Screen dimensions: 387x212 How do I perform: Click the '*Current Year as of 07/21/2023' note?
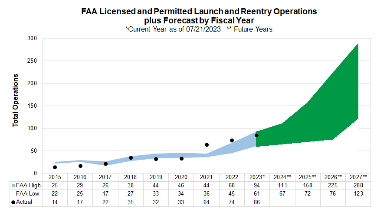173,29
